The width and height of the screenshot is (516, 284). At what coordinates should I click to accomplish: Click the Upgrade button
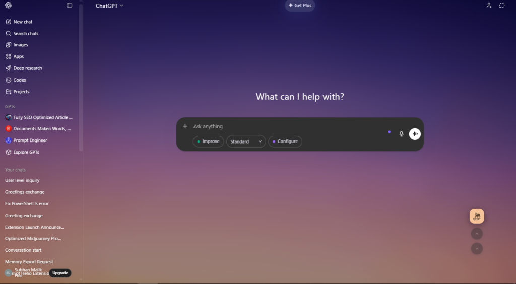(x=60, y=273)
